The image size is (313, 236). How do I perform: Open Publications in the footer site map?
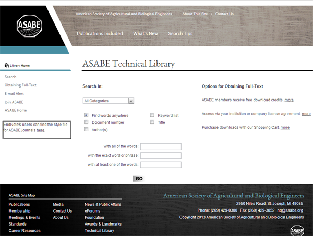(x=19, y=204)
